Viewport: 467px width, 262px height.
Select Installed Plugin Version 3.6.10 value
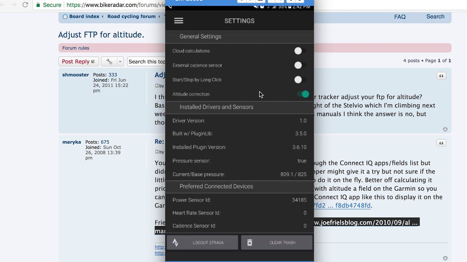tap(299, 147)
